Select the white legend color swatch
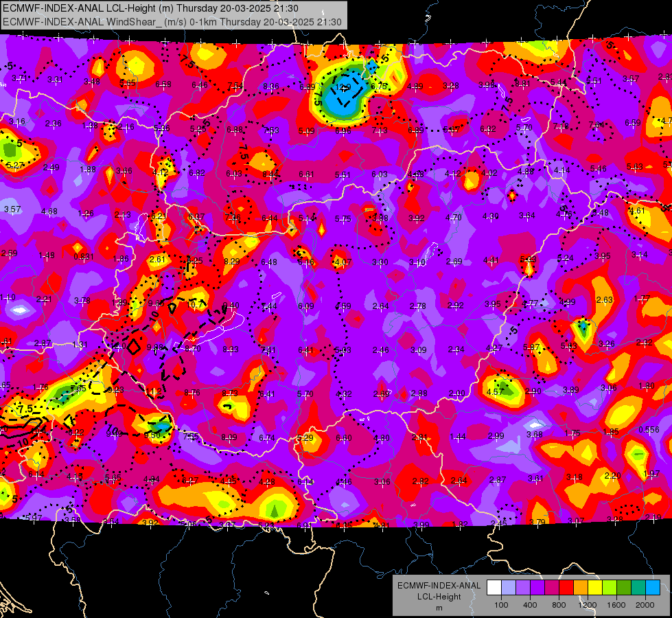Screen dimensions: 672x618 [494, 588]
